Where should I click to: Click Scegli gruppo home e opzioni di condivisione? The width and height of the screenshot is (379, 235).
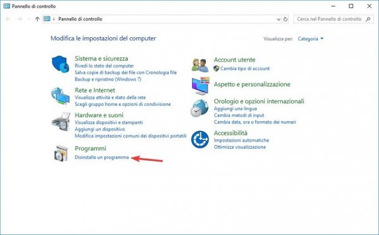click(x=123, y=105)
